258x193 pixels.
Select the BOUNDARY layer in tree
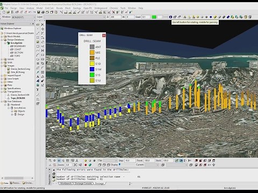20,46
